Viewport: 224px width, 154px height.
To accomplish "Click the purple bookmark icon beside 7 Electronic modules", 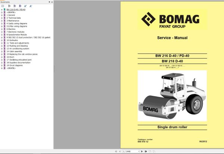I will click(x=4, y=32).
